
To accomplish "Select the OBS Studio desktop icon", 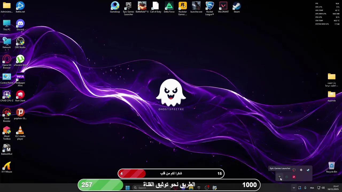I will (20, 43).
